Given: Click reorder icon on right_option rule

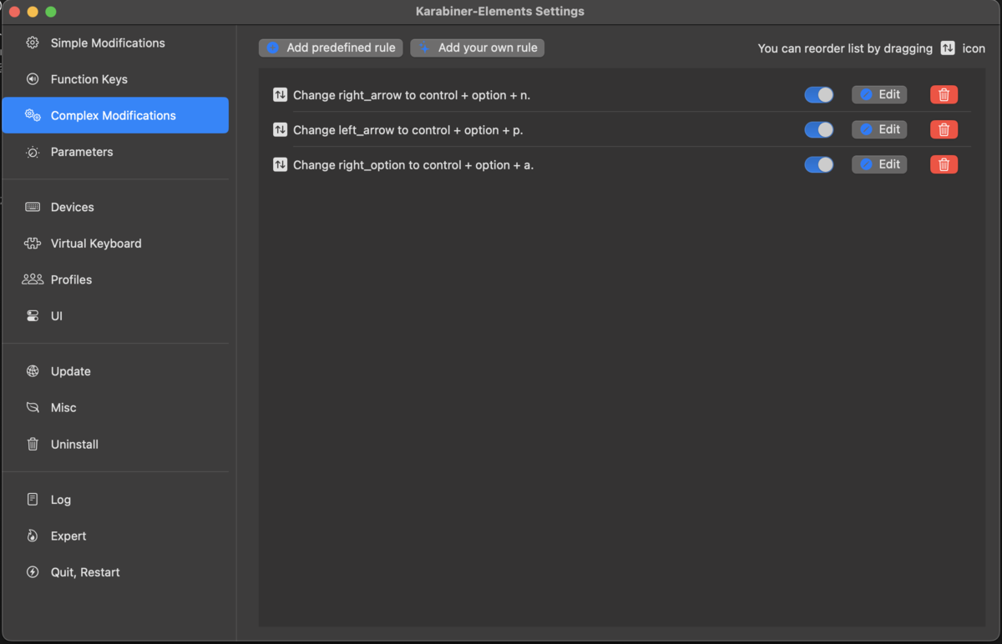Looking at the screenshot, I should tap(280, 165).
